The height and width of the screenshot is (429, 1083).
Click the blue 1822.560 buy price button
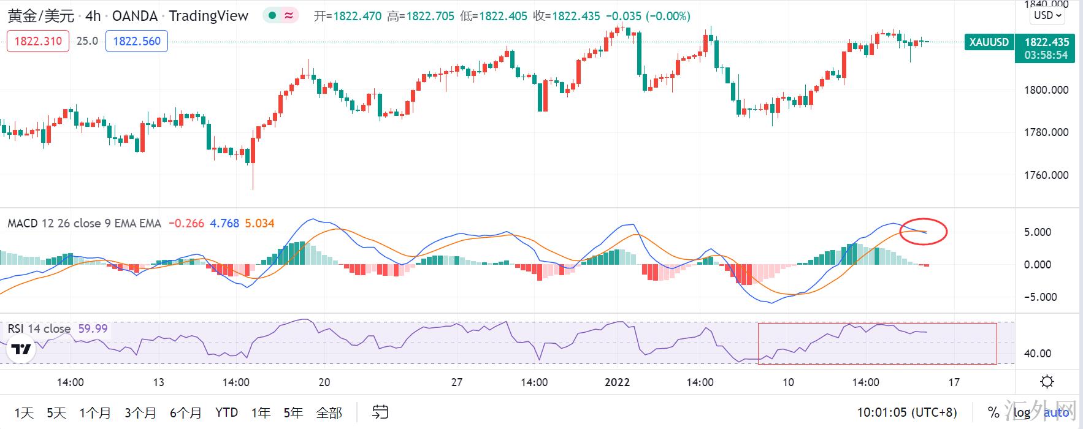click(x=137, y=41)
